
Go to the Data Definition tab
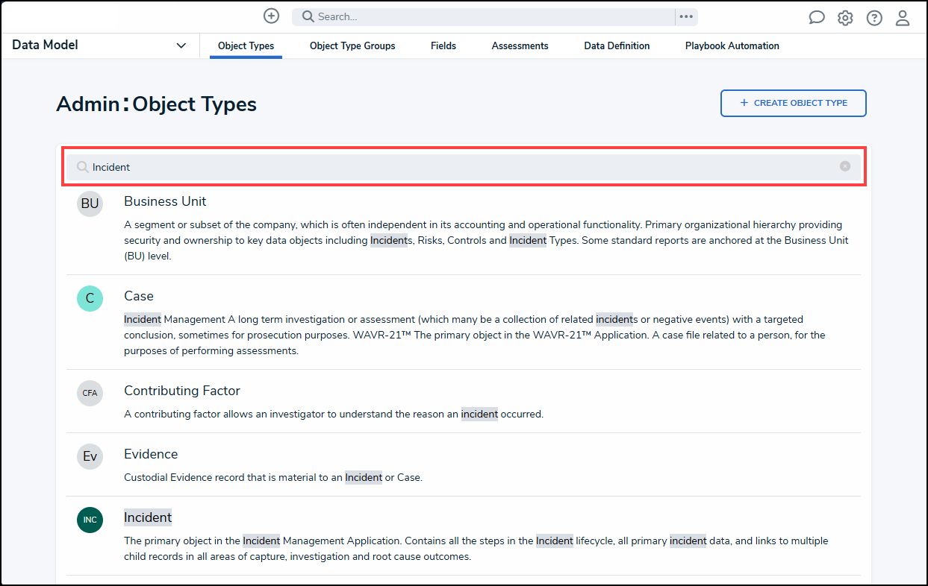click(617, 46)
